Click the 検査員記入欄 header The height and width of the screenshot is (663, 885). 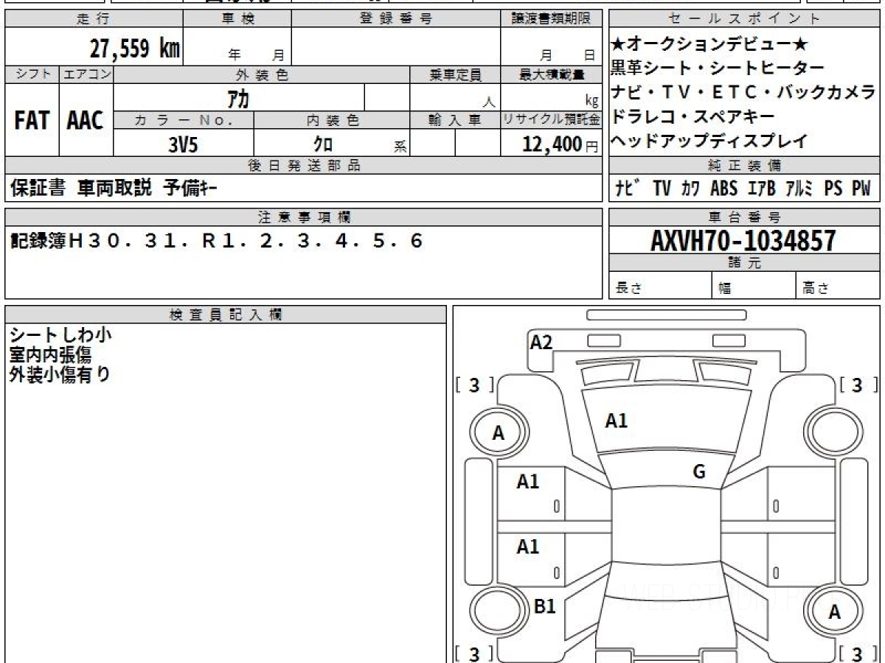[x=226, y=315]
